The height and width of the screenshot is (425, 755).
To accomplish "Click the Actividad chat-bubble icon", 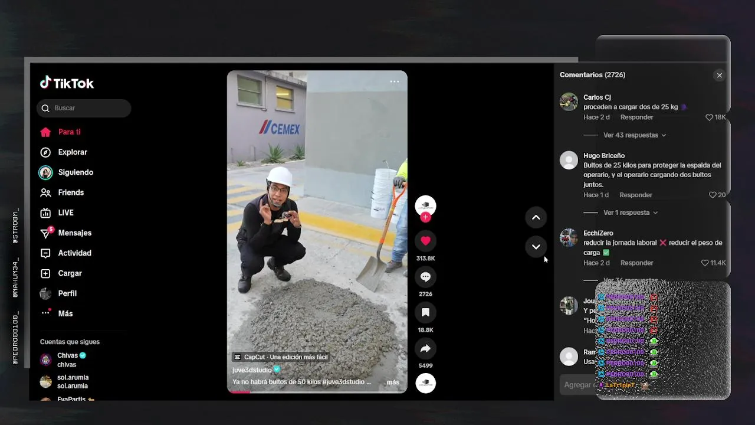I will [45, 253].
